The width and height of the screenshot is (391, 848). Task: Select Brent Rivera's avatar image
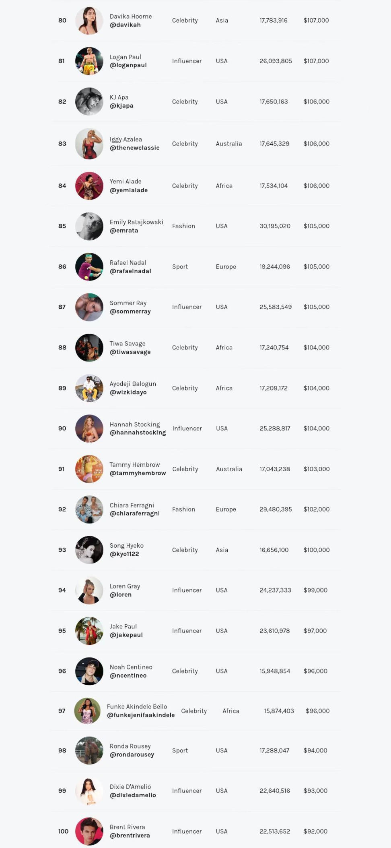click(89, 831)
